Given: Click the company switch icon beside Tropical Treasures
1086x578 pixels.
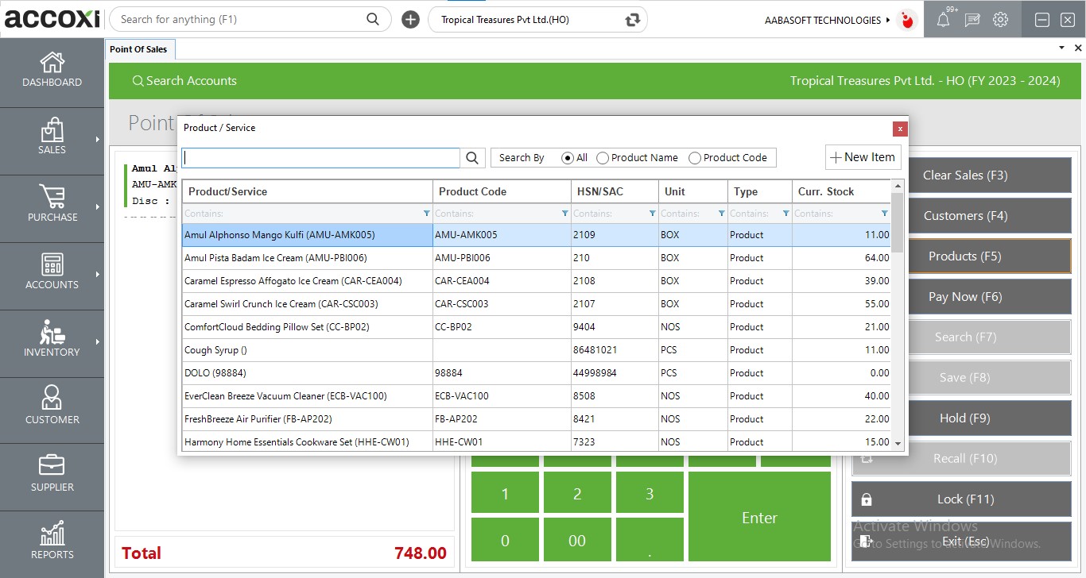Looking at the screenshot, I should tap(632, 19).
